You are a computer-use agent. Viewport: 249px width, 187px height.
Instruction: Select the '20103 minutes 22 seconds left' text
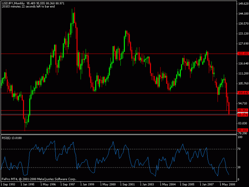tap(21, 6)
